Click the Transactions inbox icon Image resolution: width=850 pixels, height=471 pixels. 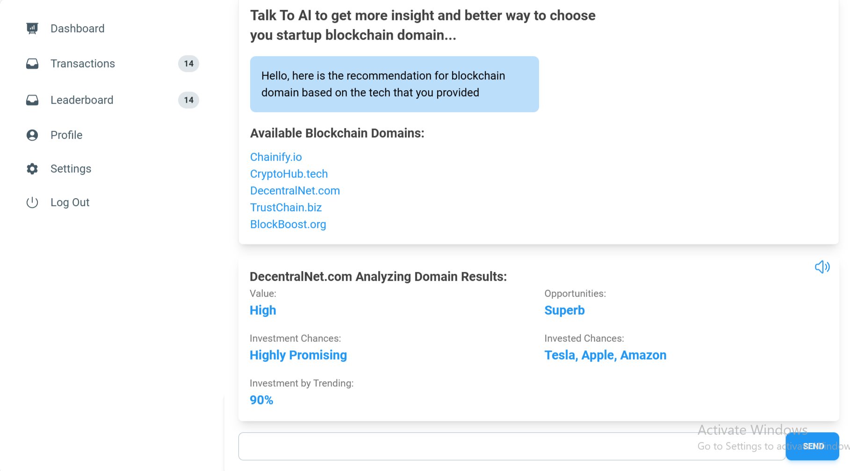click(x=32, y=64)
